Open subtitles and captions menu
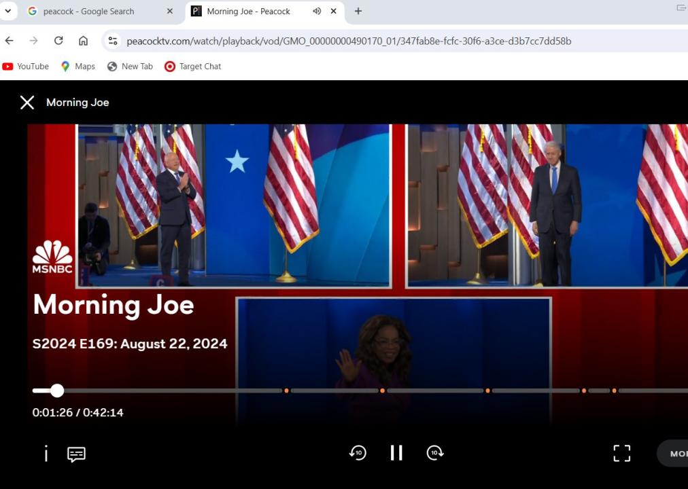The height and width of the screenshot is (489, 688). coord(76,454)
